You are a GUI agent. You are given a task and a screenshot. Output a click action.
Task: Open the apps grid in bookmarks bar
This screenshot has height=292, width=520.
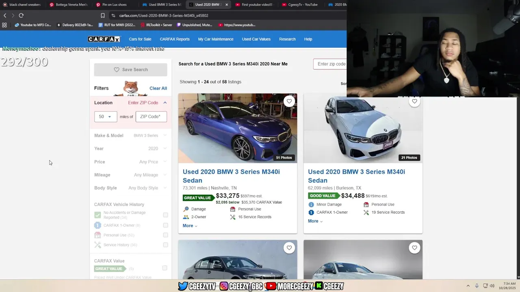(4, 25)
